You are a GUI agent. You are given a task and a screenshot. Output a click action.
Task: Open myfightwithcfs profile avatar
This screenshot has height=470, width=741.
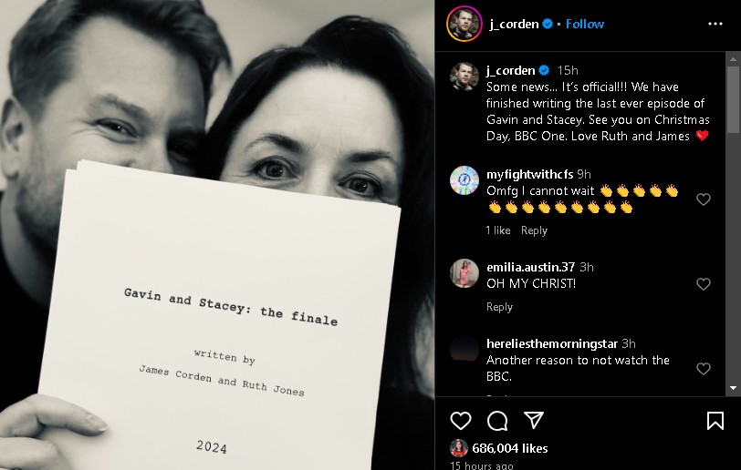click(x=464, y=180)
